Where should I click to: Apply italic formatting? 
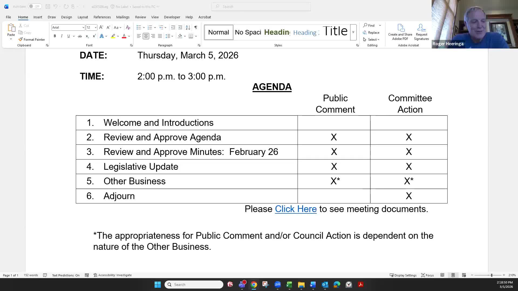62,36
